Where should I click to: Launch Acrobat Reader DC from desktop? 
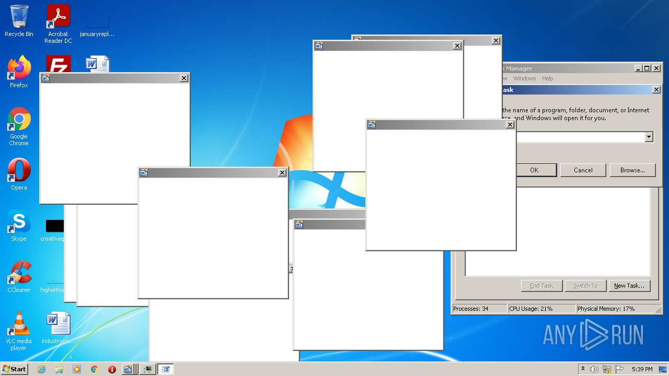click(x=58, y=24)
